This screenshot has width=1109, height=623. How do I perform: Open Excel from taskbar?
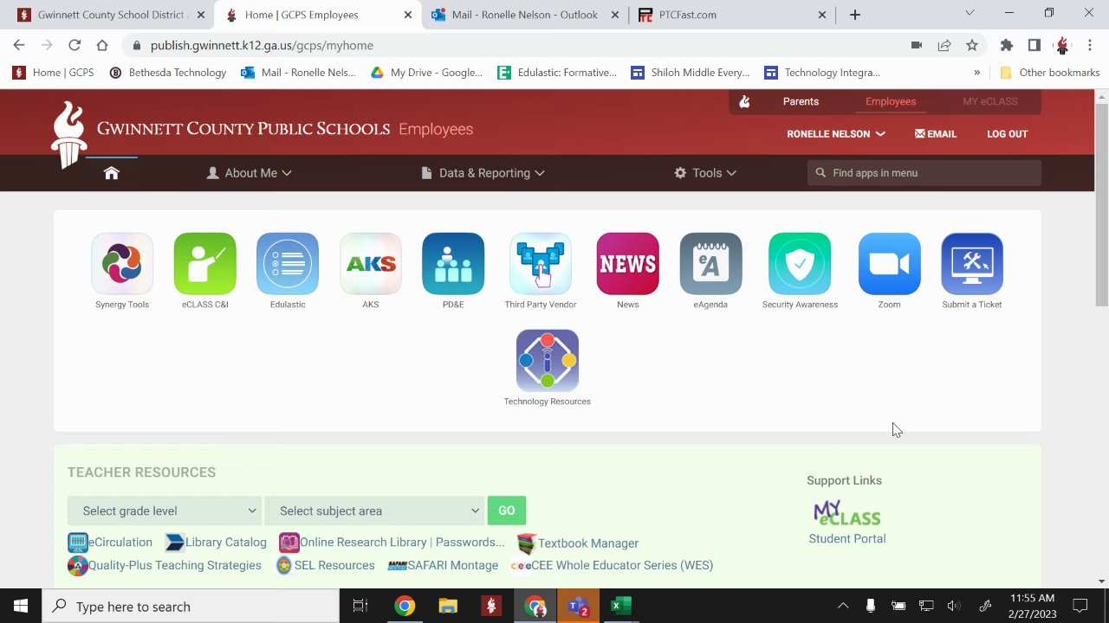point(621,607)
